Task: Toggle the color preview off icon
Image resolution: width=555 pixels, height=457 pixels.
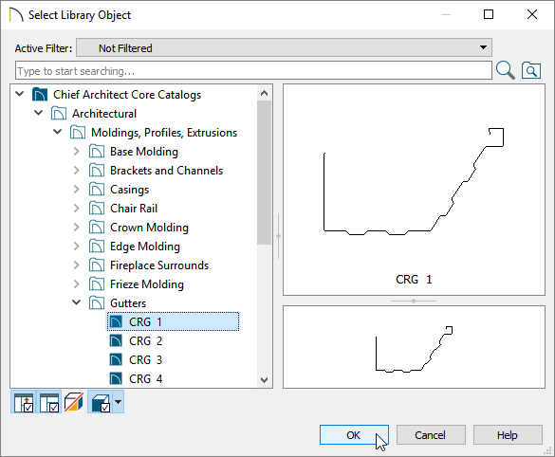Action: click(x=74, y=402)
